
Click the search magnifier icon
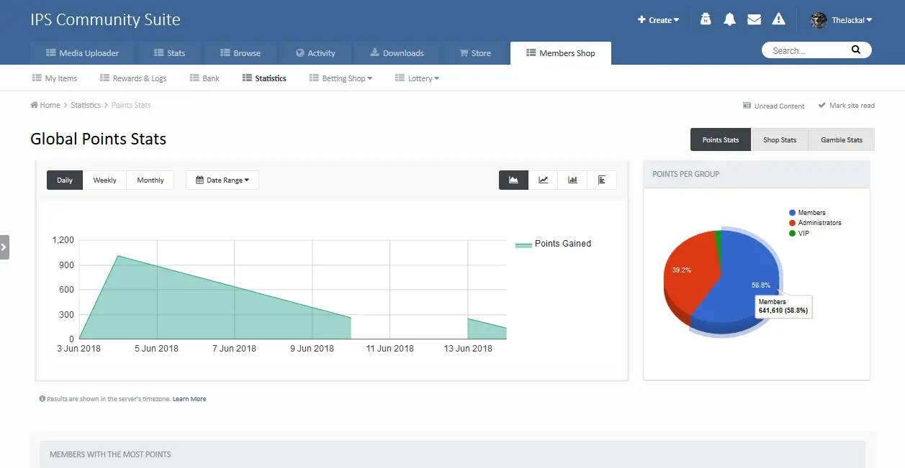pyautogui.click(x=855, y=50)
